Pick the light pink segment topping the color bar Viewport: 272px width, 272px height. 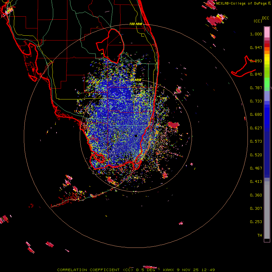(x=267, y=32)
